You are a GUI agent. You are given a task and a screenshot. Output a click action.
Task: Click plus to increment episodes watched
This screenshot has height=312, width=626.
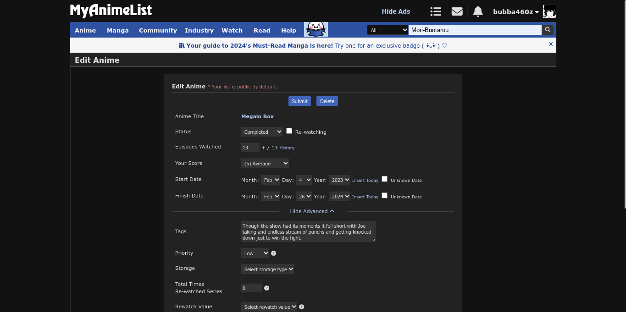coord(263,148)
